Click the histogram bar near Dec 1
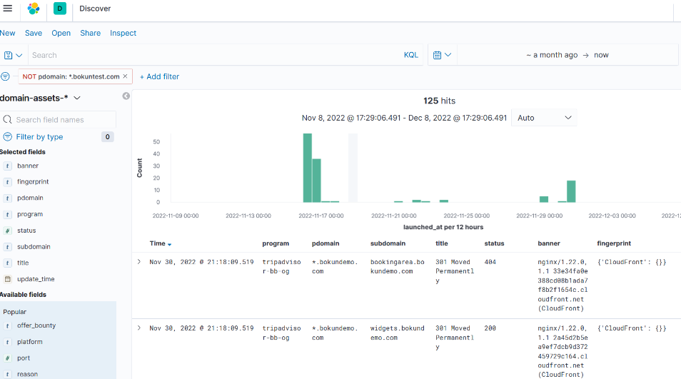Screen dimensions: 681x379 click(x=571, y=191)
